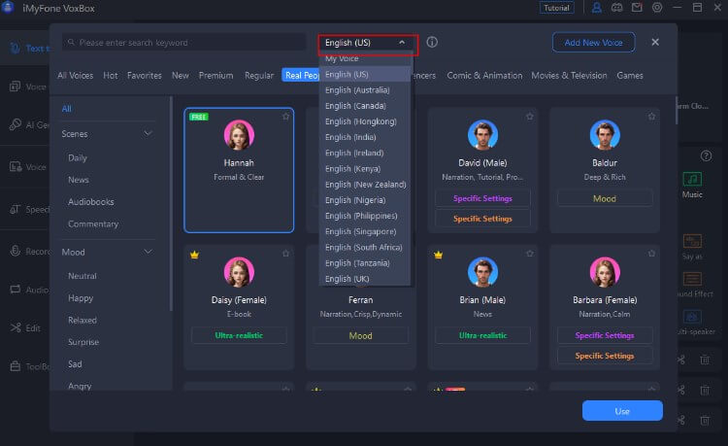
Task: Click the search keyword input field
Action: (183, 43)
